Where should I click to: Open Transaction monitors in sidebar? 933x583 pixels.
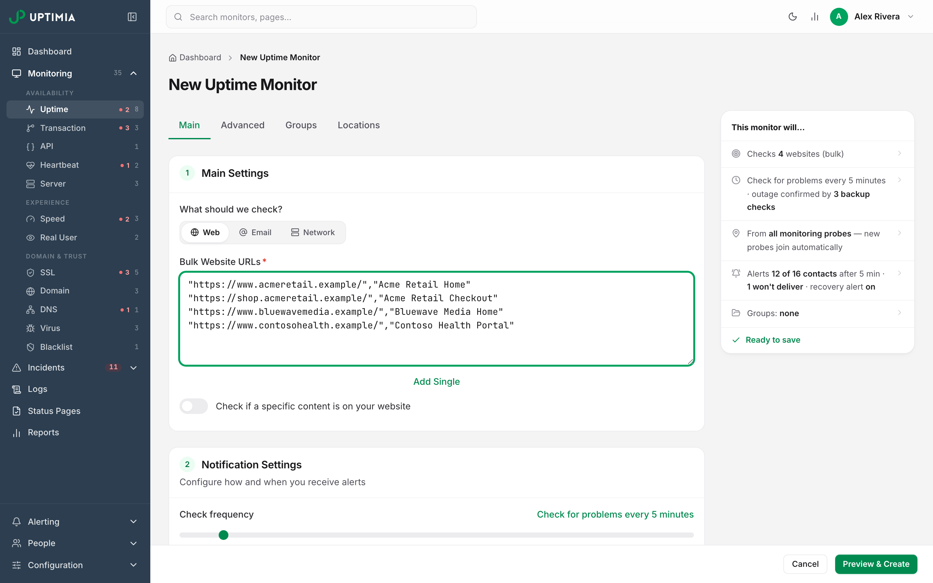(x=75, y=128)
